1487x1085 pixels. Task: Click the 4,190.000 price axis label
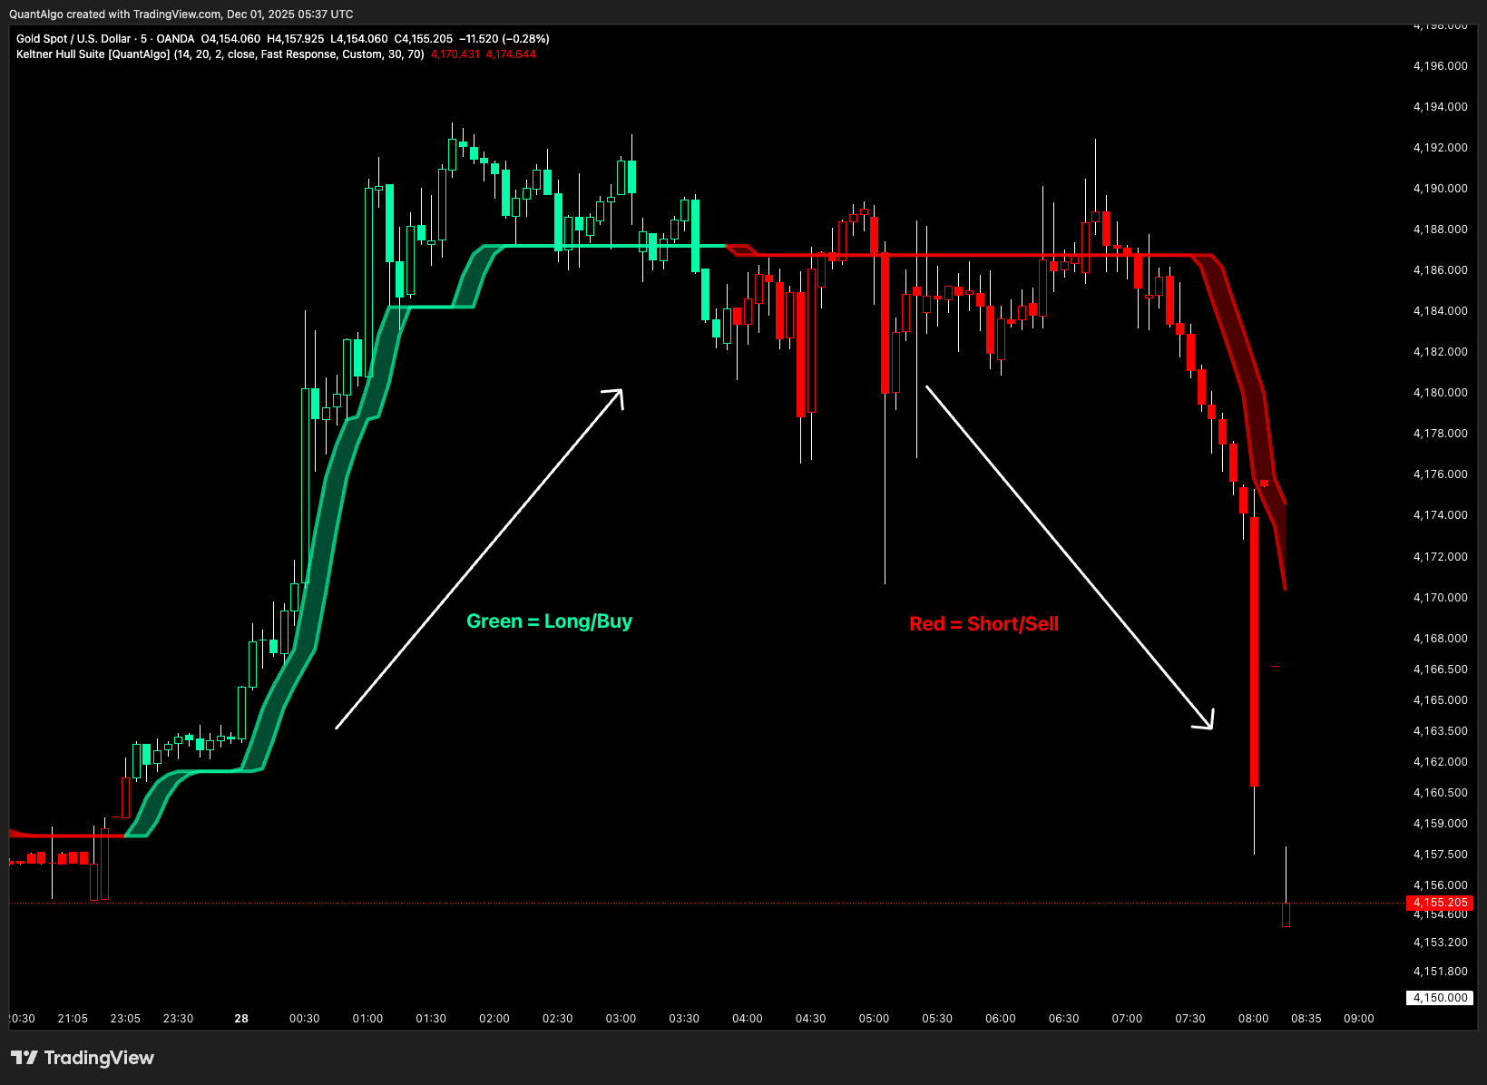coord(1441,189)
